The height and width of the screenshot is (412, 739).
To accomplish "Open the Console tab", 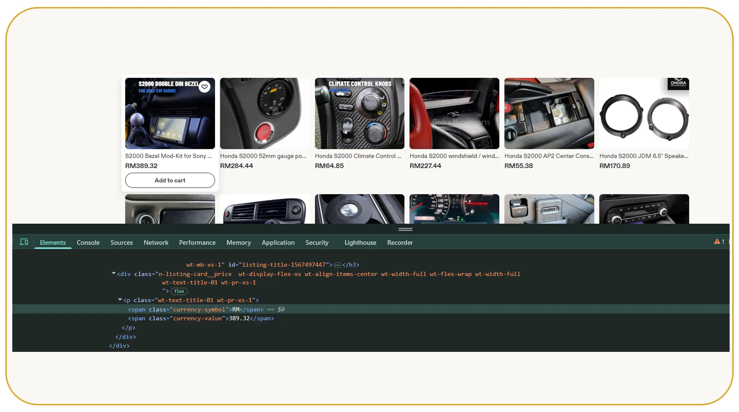I will (x=88, y=243).
